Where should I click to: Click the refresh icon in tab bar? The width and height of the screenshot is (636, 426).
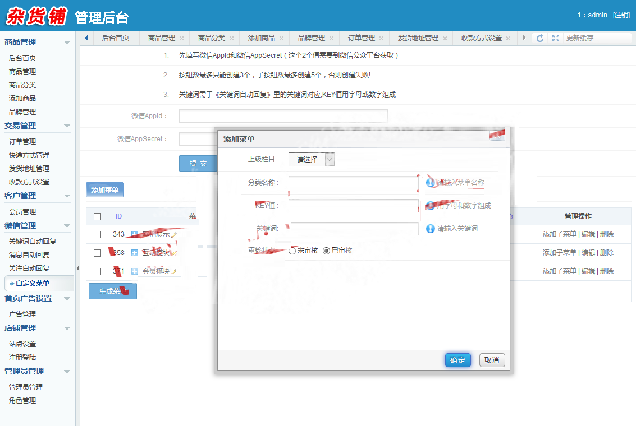pos(540,38)
